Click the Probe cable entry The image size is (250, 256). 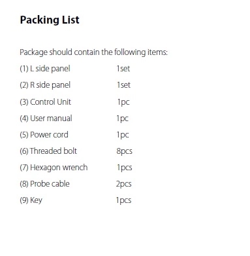coord(44,184)
